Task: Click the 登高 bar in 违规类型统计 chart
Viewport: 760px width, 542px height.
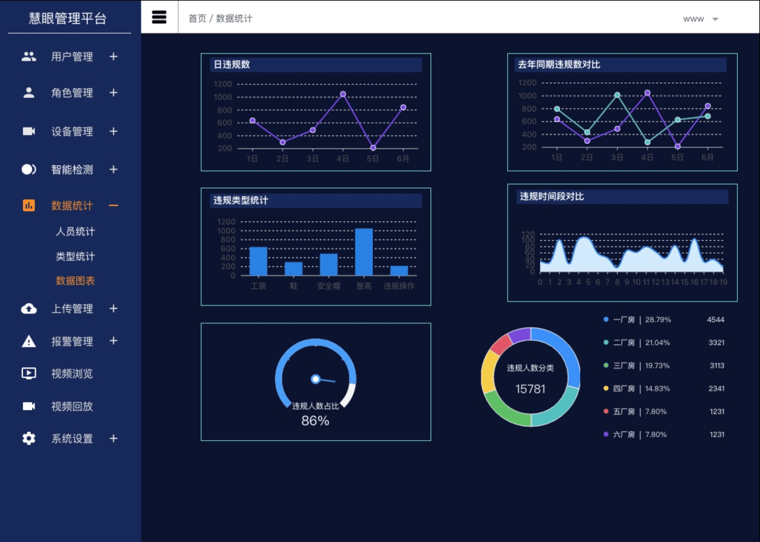Action: (364, 252)
